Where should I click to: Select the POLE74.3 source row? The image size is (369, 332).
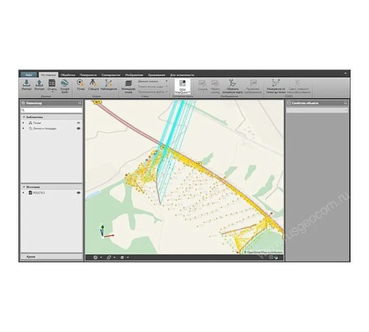52,193
